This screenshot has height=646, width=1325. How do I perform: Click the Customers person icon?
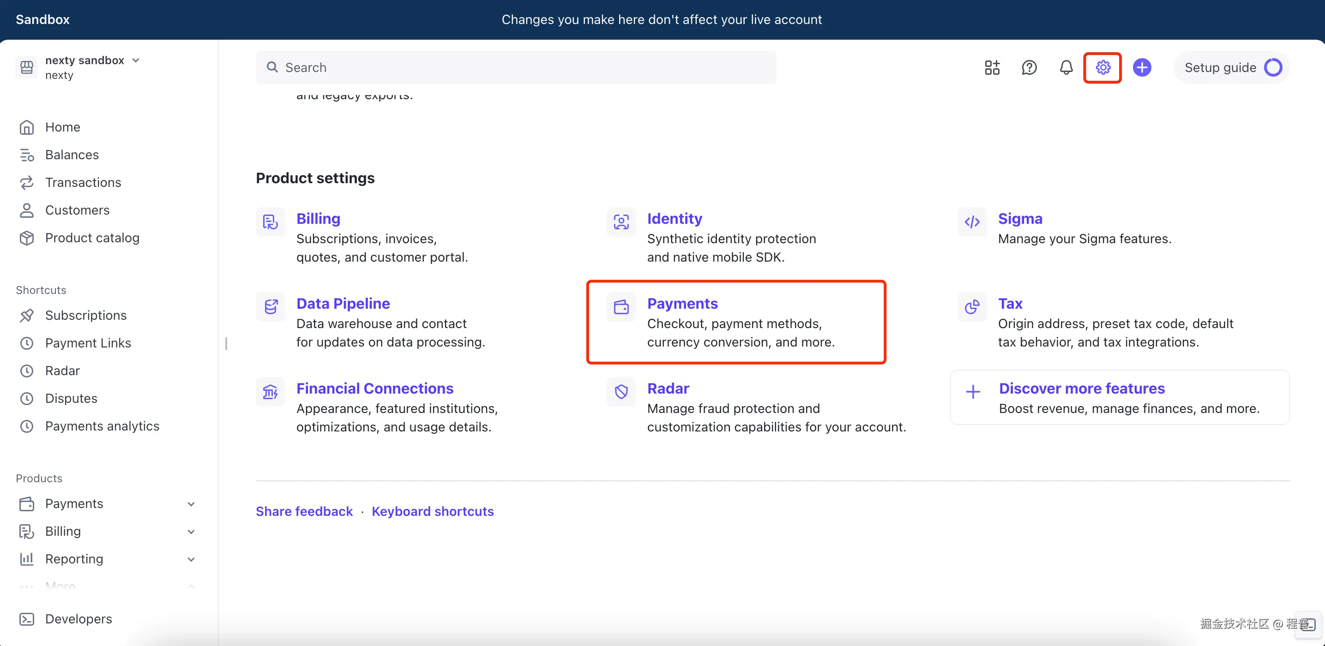27,210
